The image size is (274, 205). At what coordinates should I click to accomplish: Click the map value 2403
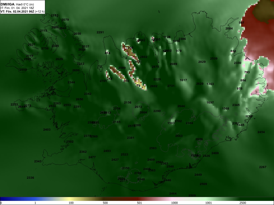(x=47, y=130)
